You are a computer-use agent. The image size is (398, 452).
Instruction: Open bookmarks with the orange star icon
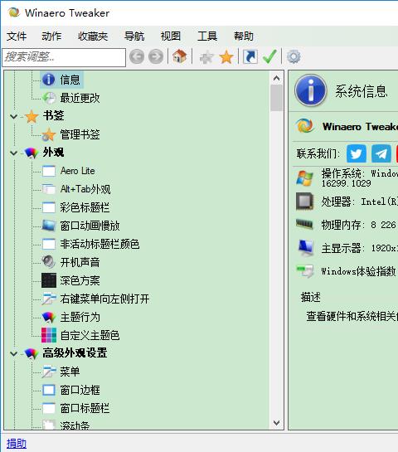click(x=226, y=56)
